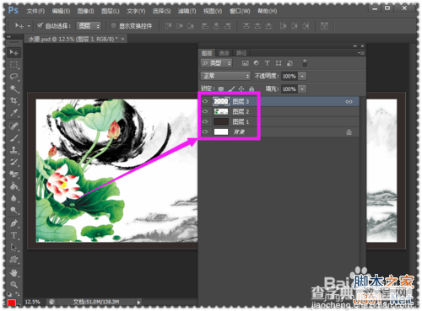Select the Eyedropper tool
This screenshot has width=422, height=311.
coord(14,113)
